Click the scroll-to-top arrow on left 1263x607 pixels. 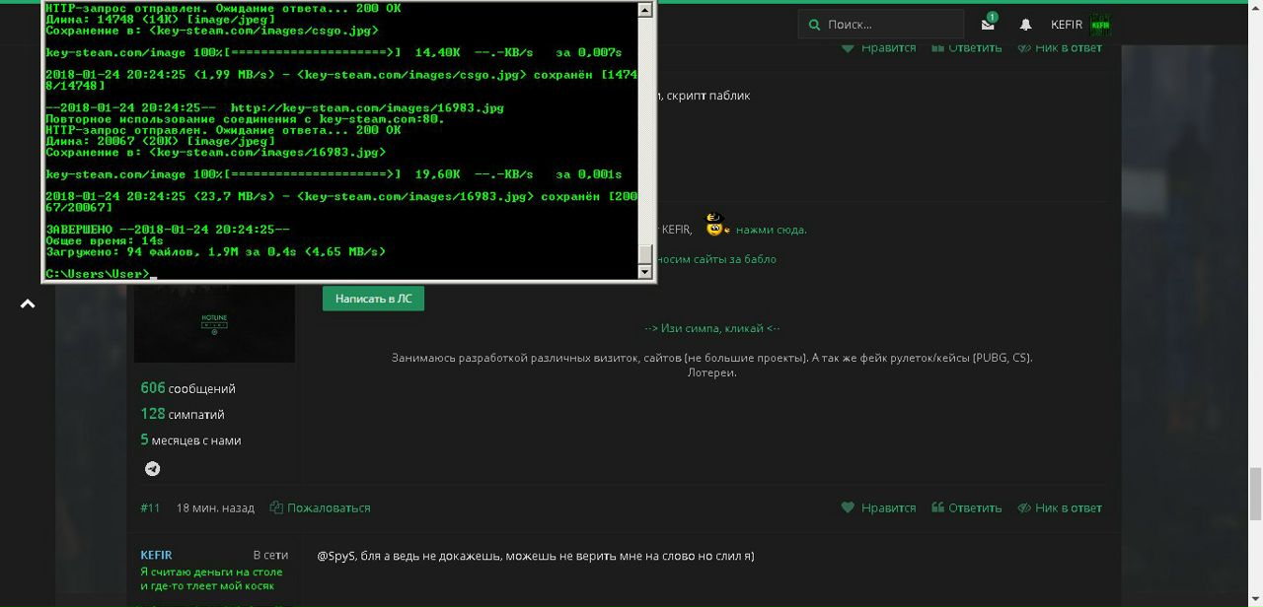click(28, 304)
